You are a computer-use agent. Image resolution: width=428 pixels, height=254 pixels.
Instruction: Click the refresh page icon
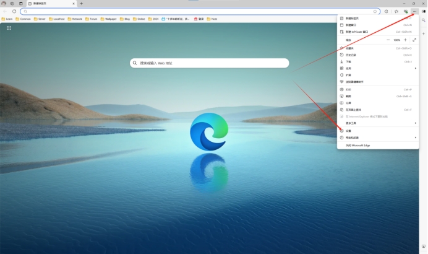pos(14,11)
